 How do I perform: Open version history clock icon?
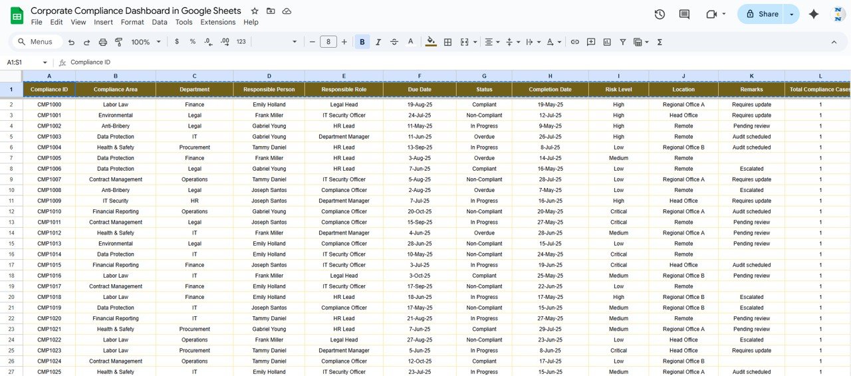click(660, 14)
